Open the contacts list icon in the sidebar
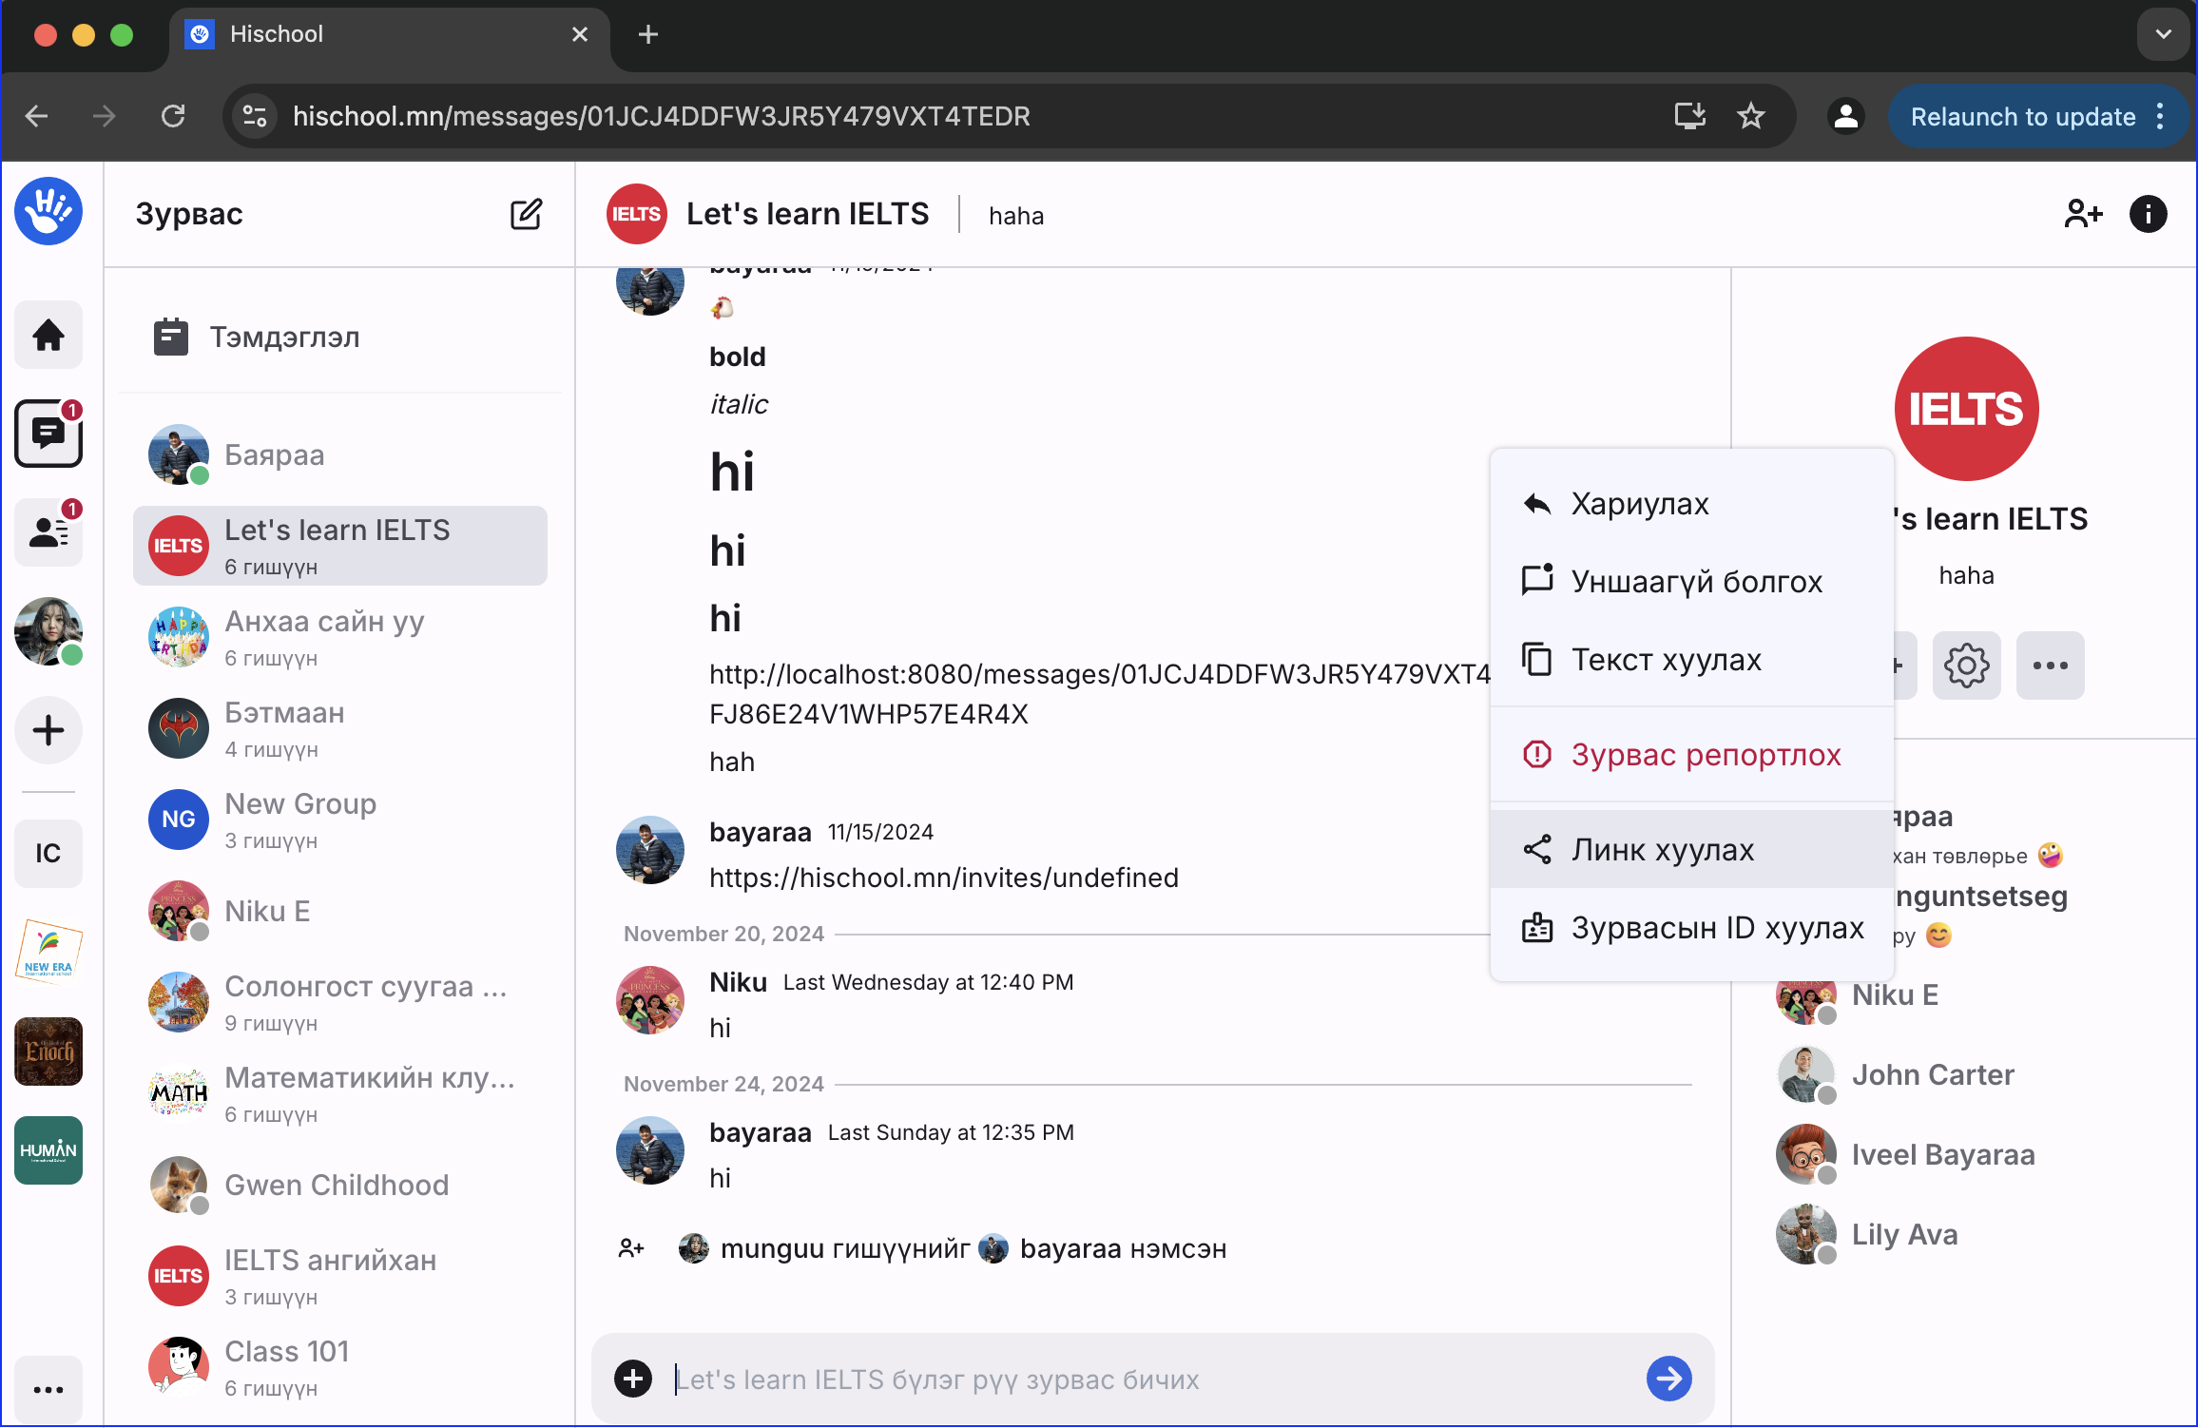The width and height of the screenshot is (2198, 1428). (48, 532)
